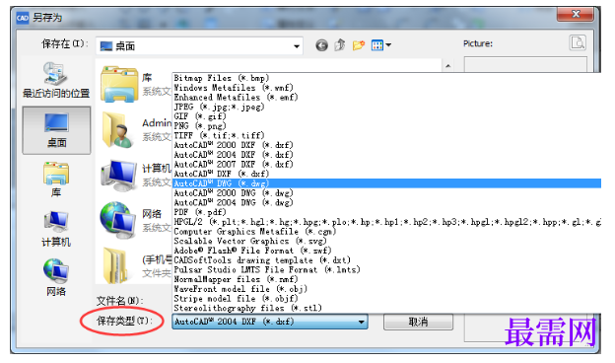Choose Adobe Flash File Format (*.swf)
This screenshot has width=615, height=363.
point(252,251)
